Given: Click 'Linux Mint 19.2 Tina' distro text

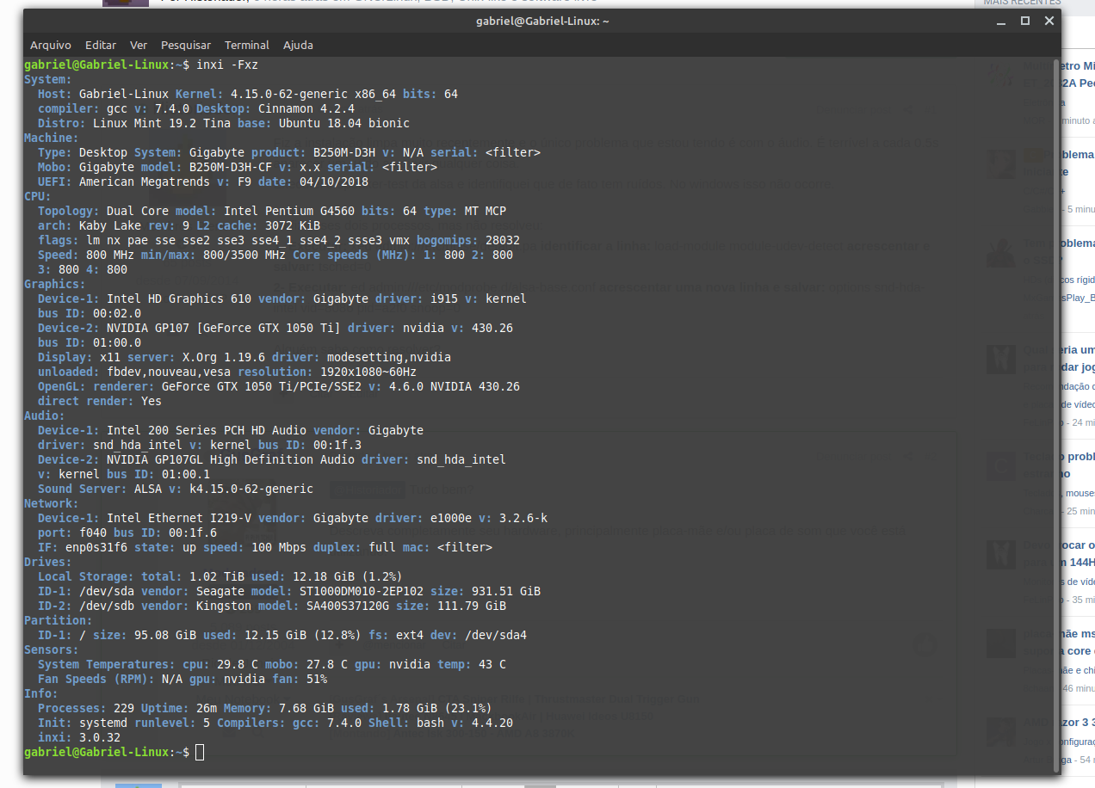Looking at the screenshot, I should pyautogui.click(x=162, y=123).
